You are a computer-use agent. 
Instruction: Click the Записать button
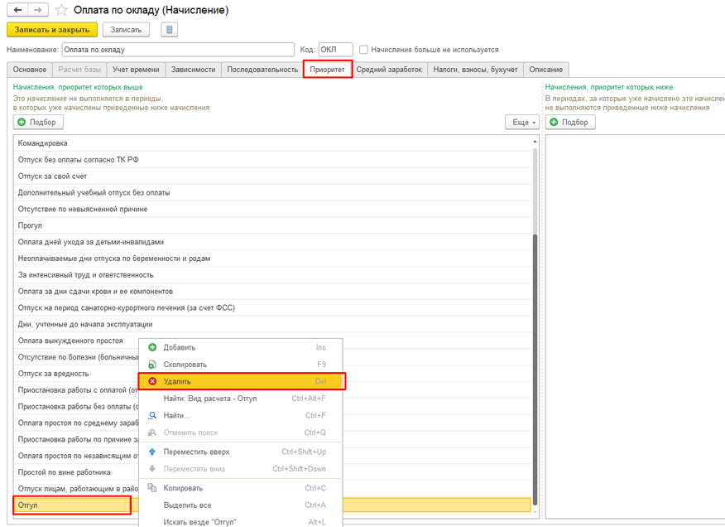pos(127,30)
